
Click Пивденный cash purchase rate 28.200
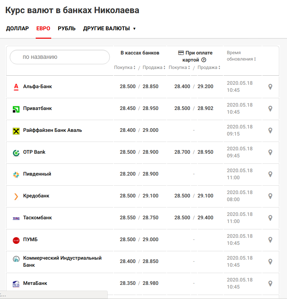[x=128, y=174]
